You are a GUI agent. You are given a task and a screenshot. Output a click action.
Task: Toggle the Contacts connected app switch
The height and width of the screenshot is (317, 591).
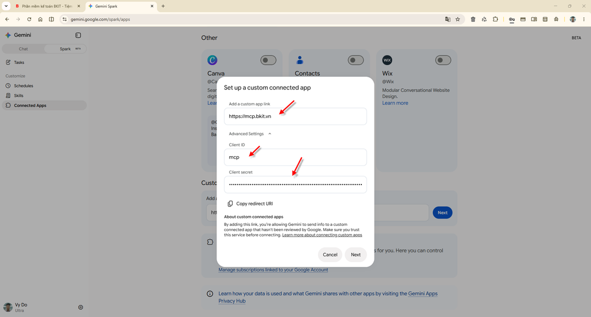(x=356, y=61)
